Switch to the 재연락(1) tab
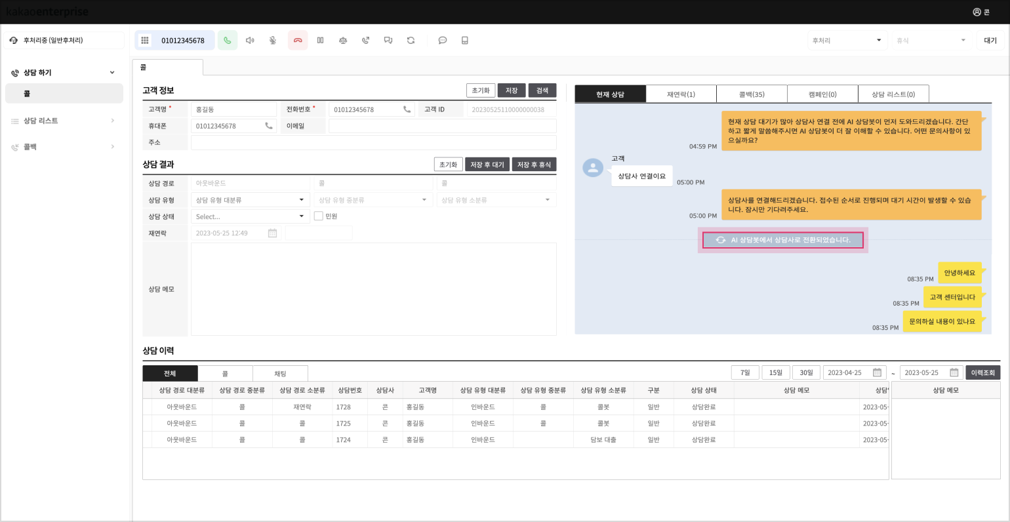Viewport: 1010px width, 522px height. (681, 94)
